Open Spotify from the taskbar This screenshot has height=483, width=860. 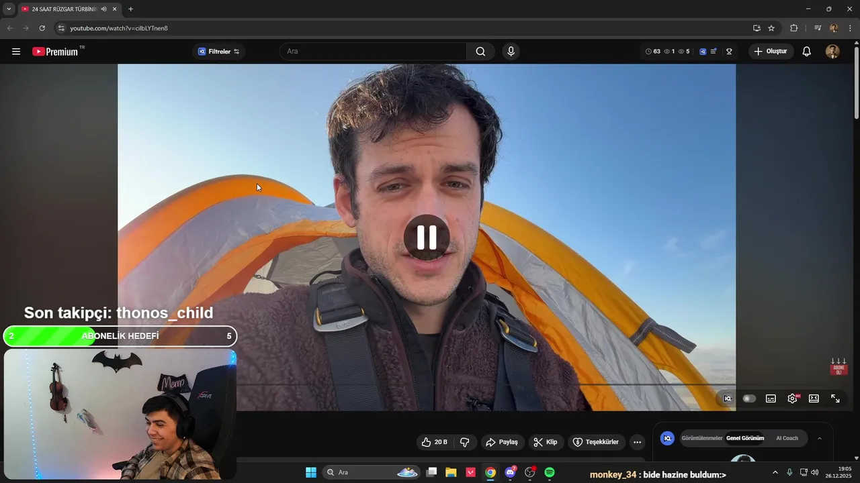[550, 472]
